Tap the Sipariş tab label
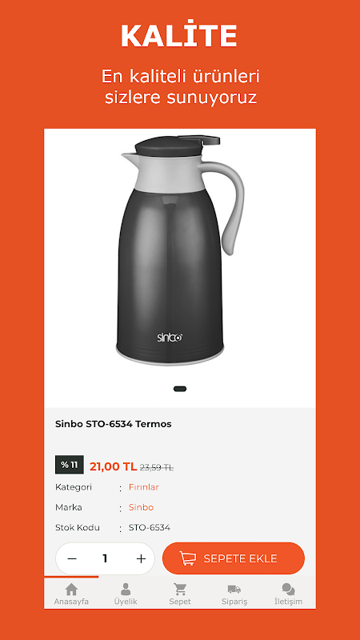This screenshot has width=360, height=640. 234,602
